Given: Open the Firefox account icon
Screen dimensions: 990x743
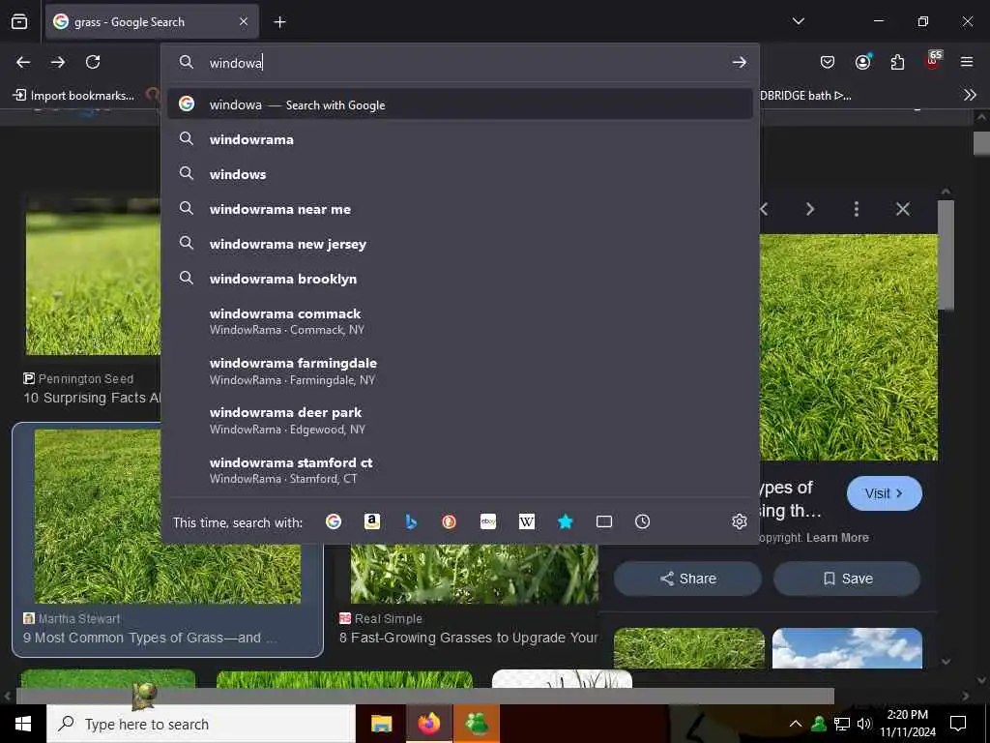Looking at the screenshot, I should click(862, 61).
